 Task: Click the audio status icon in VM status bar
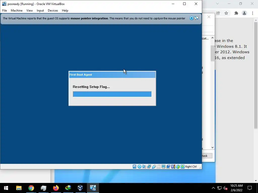pos(144,167)
